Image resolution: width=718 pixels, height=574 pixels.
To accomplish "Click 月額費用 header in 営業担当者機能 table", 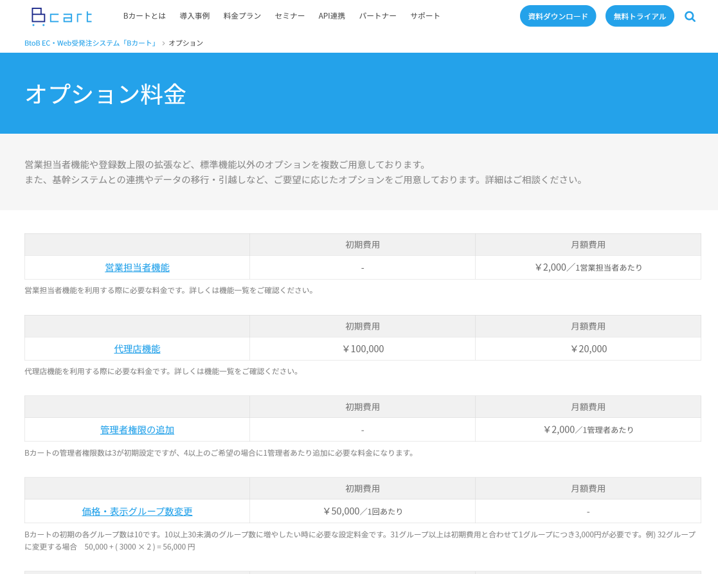I will click(588, 245).
